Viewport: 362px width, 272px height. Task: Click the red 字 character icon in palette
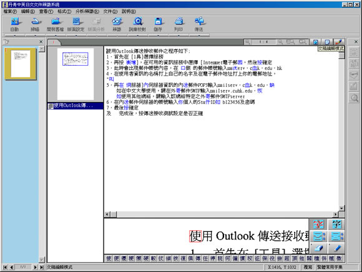318,224
